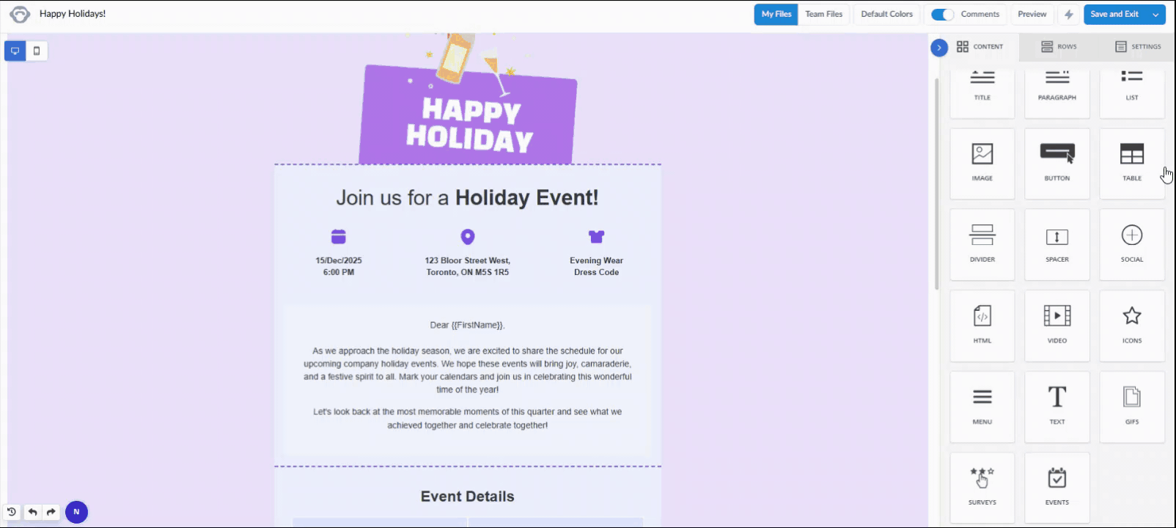
Task: Click the calendar icon in the email
Action: point(338,236)
